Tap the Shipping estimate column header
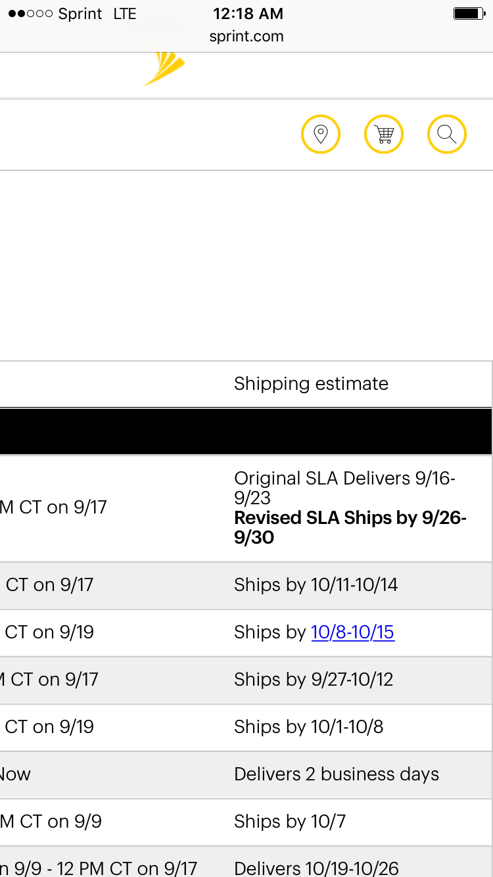 (x=311, y=384)
